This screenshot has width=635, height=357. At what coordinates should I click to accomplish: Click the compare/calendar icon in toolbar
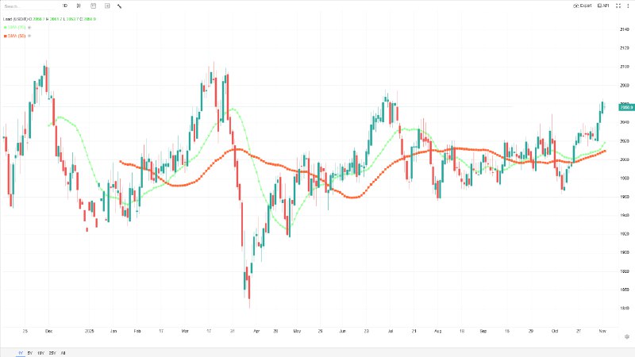point(92,6)
